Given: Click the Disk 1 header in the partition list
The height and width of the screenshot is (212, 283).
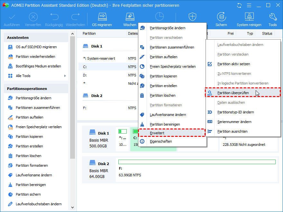Looking at the screenshot, I should pyautogui.click(x=93, y=46).
